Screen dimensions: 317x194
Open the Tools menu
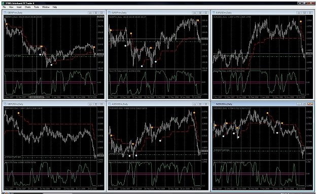coord(37,7)
